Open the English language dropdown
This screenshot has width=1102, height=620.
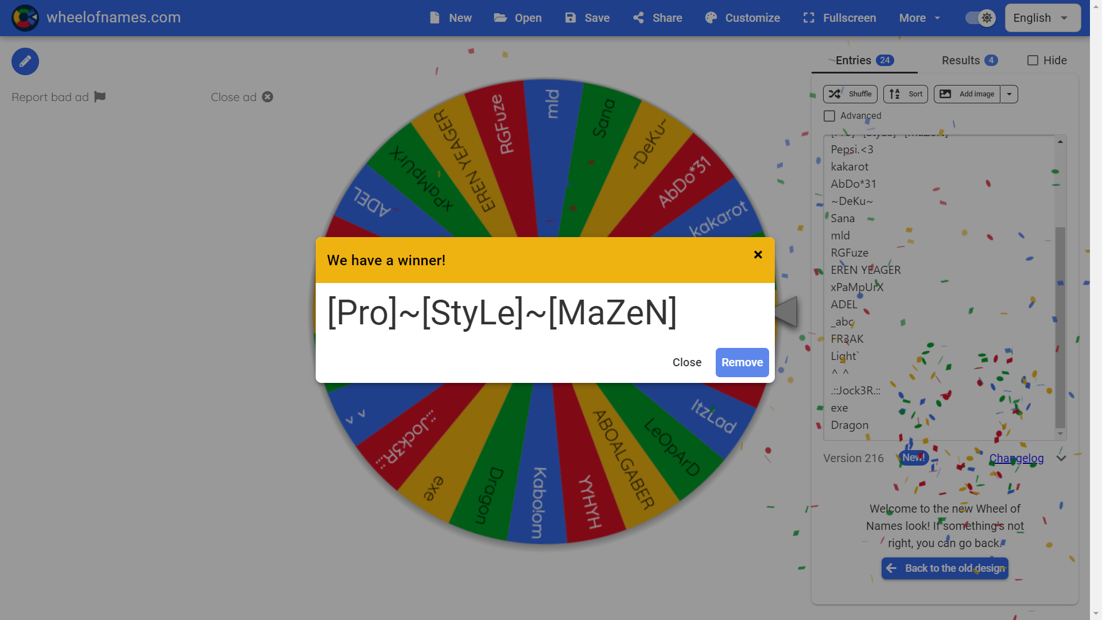(x=1042, y=18)
